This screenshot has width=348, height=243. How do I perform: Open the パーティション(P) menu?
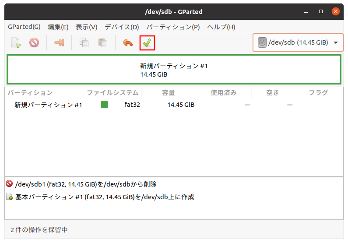click(173, 27)
